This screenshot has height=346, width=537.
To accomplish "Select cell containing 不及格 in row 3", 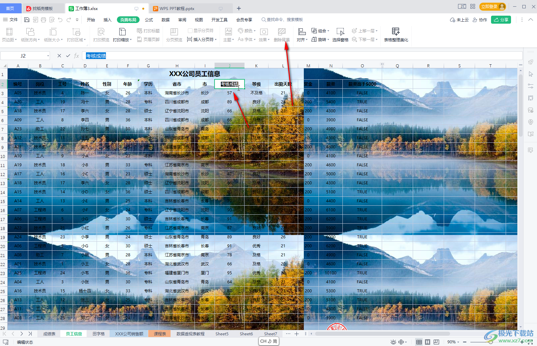I will click(256, 93).
